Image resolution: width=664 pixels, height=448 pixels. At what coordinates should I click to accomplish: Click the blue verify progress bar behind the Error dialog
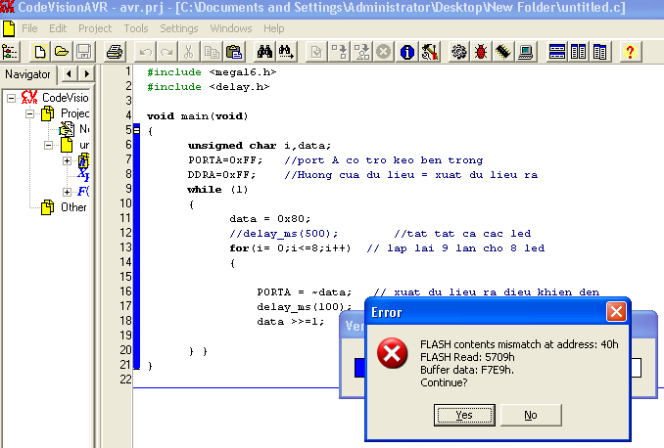point(359,367)
